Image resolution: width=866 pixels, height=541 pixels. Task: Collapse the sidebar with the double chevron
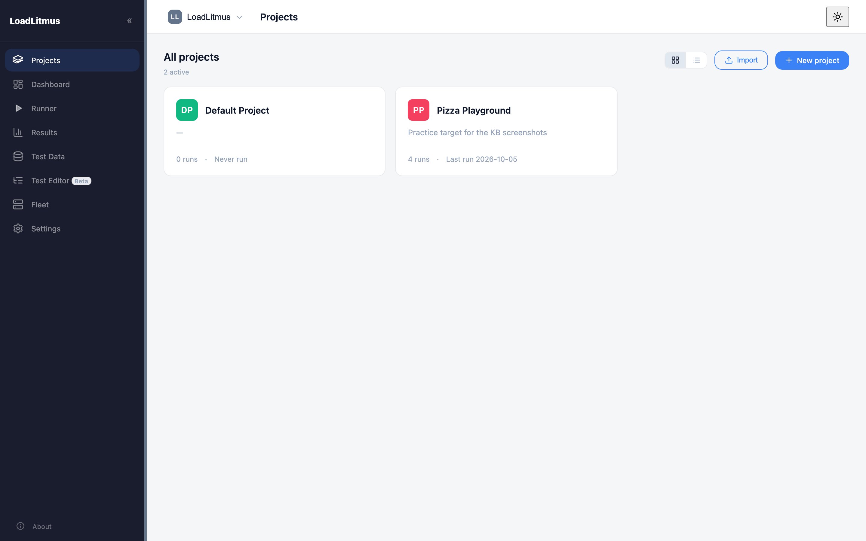point(130,21)
